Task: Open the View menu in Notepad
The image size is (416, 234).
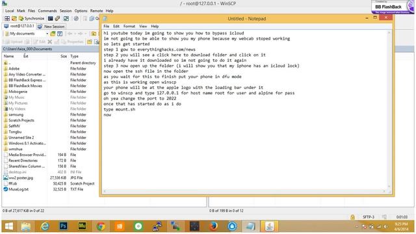Action: point(143,26)
